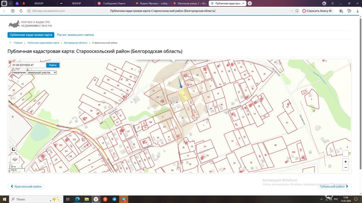Open browser downloads icon

coord(357,11)
